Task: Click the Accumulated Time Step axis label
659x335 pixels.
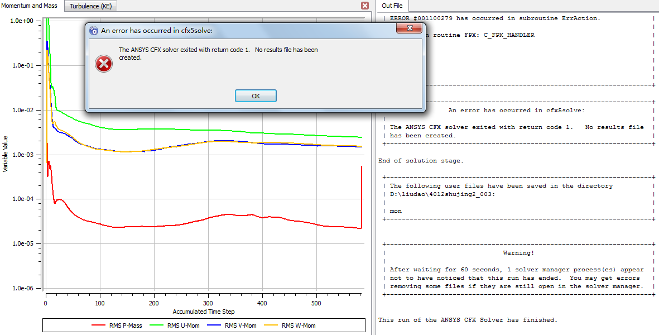Action: click(203, 312)
